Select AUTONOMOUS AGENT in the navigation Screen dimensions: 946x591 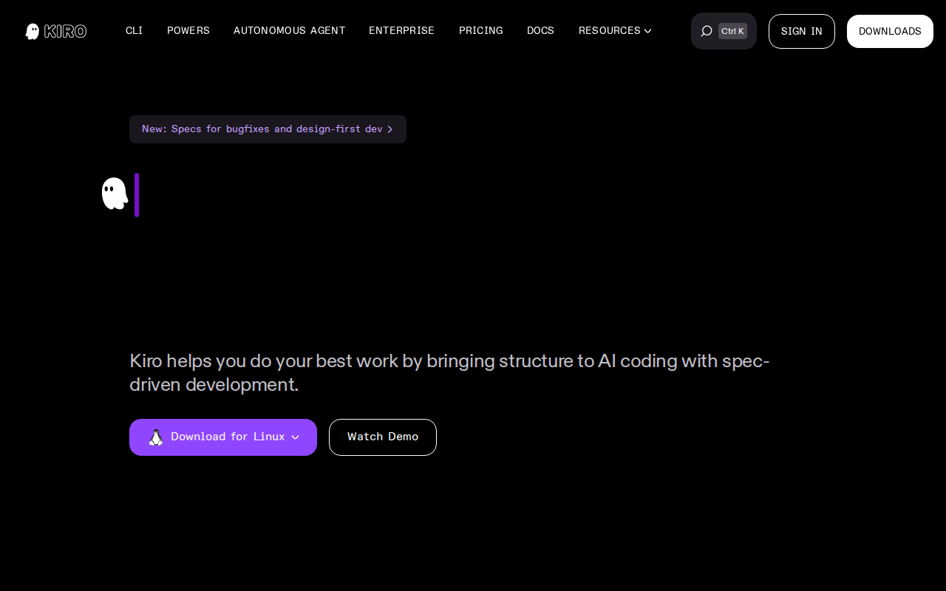pos(289,31)
